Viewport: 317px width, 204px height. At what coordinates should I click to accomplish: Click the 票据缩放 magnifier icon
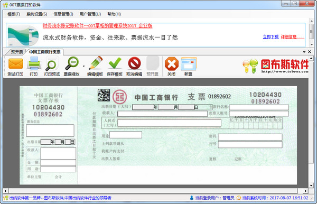(72, 63)
